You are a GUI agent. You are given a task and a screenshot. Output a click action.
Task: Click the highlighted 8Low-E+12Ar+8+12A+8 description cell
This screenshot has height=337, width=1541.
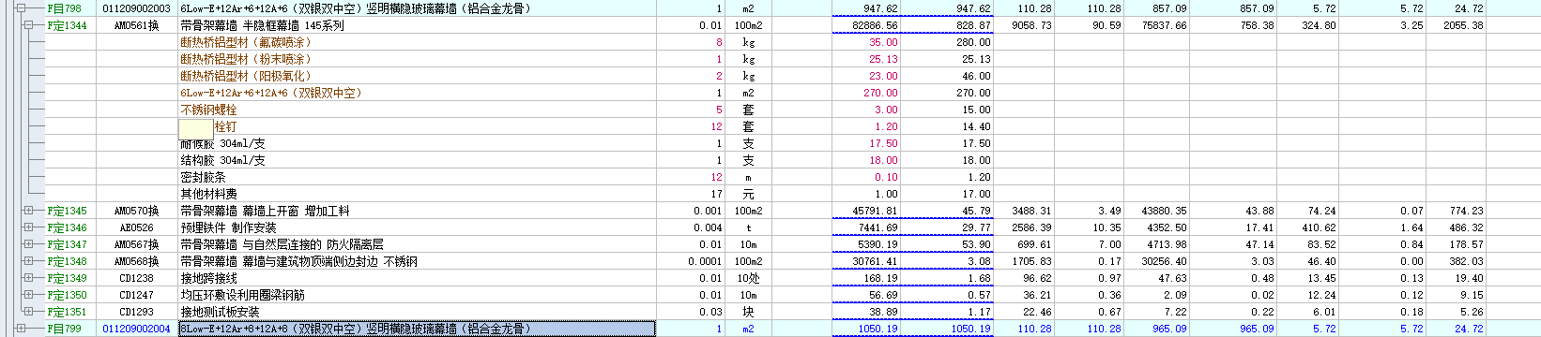[x=417, y=329]
